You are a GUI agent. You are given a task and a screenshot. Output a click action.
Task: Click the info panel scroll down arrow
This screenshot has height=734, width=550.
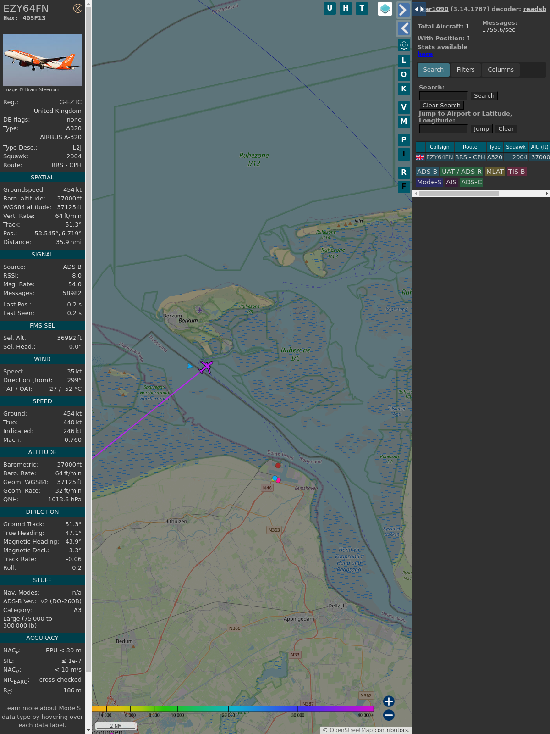88,730
